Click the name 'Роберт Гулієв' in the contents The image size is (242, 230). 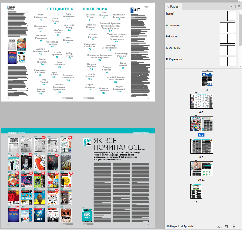coord(70,55)
